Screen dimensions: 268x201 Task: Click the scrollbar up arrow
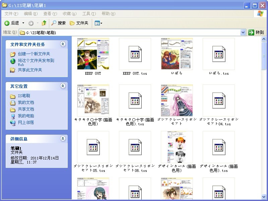pos(264,39)
